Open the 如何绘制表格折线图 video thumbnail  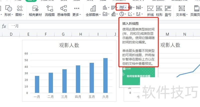pyautogui.click(x=138, y=76)
